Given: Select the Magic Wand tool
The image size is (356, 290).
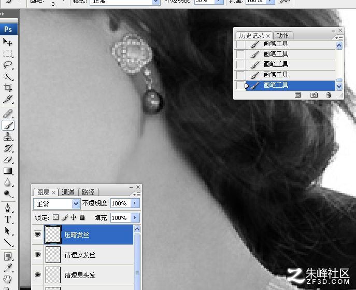Looking at the screenshot, I should 8,77.
